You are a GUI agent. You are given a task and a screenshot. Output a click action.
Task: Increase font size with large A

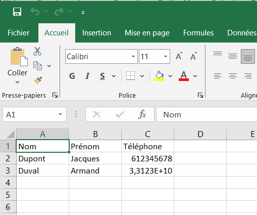coord(179,56)
